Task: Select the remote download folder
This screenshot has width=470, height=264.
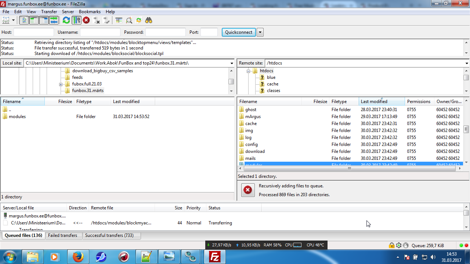Action: click(255, 151)
